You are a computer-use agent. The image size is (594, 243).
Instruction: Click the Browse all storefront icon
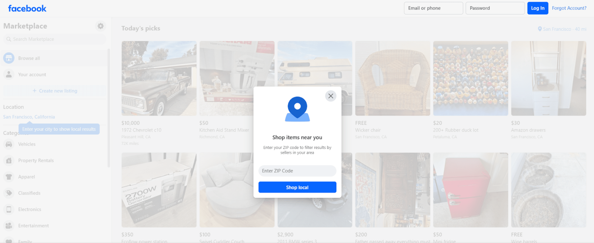(9, 58)
